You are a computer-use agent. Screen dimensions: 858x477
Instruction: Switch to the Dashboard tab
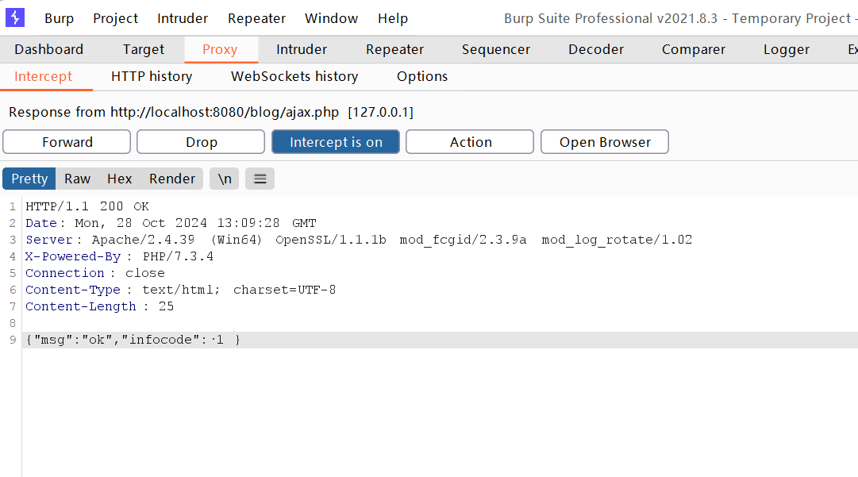[x=48, y=50]
